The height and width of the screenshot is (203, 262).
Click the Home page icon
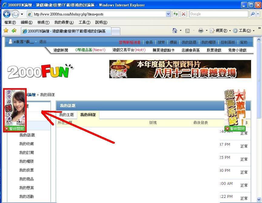tap(175, 31)
